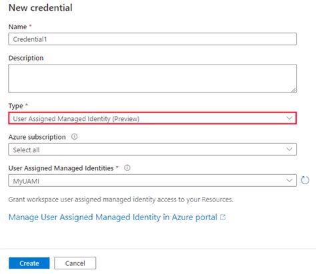The image size is (316, 274).
Task: Open the Type dropdown
Action: 153,118
